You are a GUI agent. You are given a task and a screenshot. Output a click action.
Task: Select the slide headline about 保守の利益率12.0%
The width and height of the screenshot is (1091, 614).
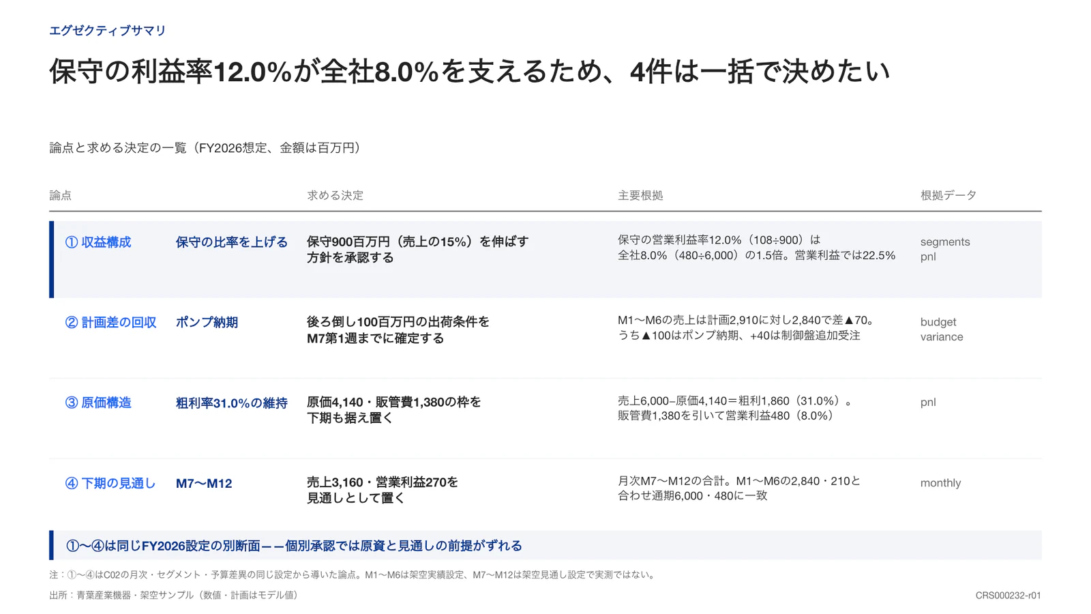[469, 72]
